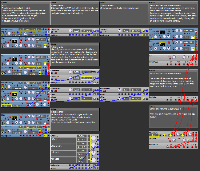This screenshot has width=200, height=171.
Task: Toggle yellow mute square on upper Volume module
Action: click(188, 57)
